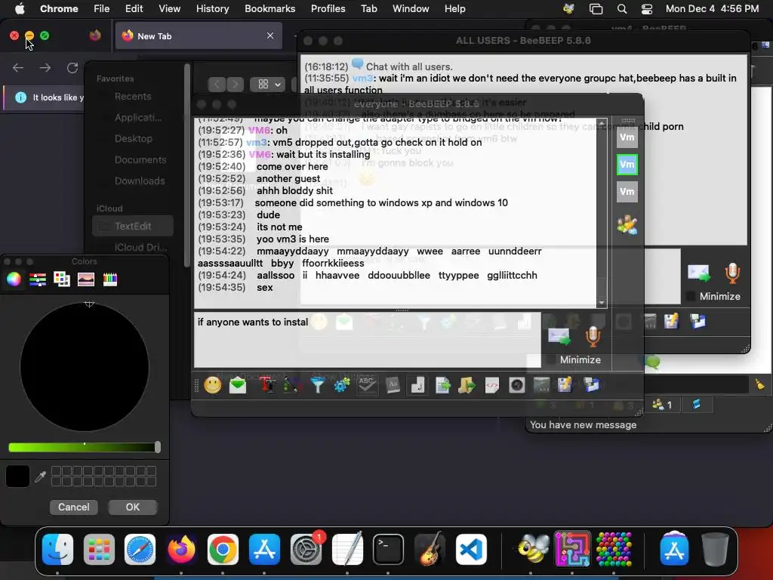Viewport: 773px width, 580px height.
Task: Go back with Finder back arrow button
Action: (x=217, y=85)
